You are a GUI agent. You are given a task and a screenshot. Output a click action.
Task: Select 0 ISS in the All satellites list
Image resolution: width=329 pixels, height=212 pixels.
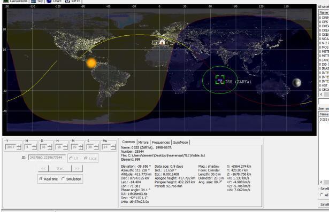[324, 64]
